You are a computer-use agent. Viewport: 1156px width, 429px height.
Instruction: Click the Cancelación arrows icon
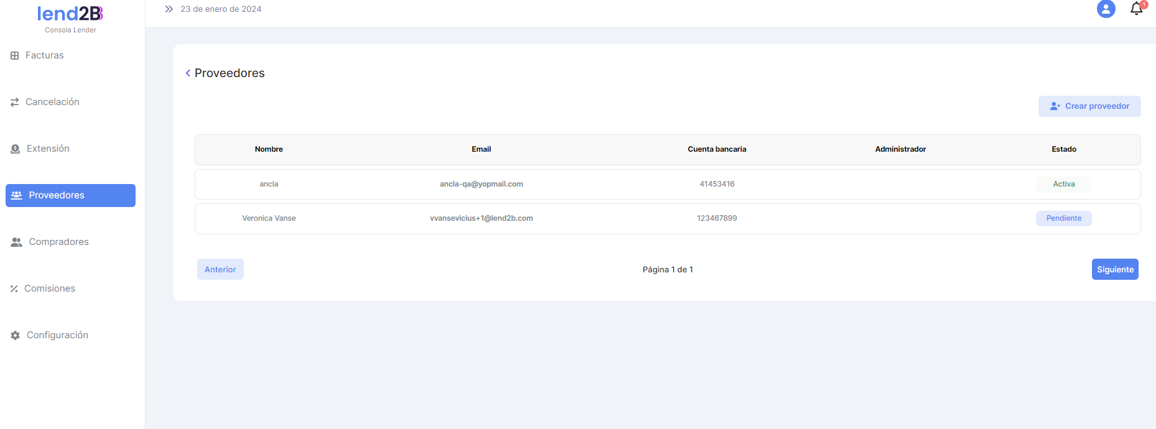(15, 103)
